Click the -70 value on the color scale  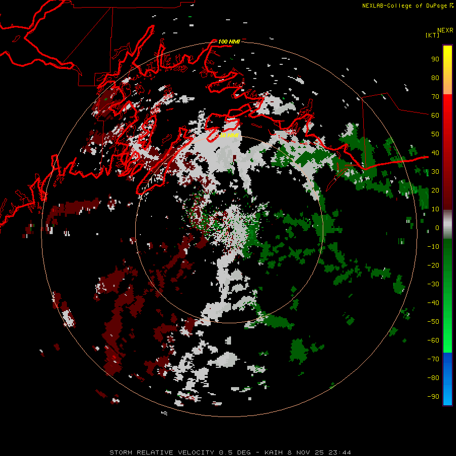click(x=433, y=359)
